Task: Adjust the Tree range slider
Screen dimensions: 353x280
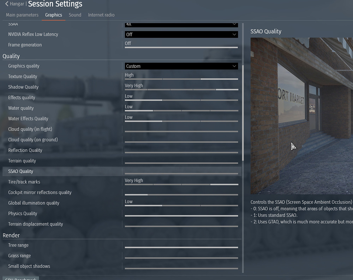Action: pos(181,247)
